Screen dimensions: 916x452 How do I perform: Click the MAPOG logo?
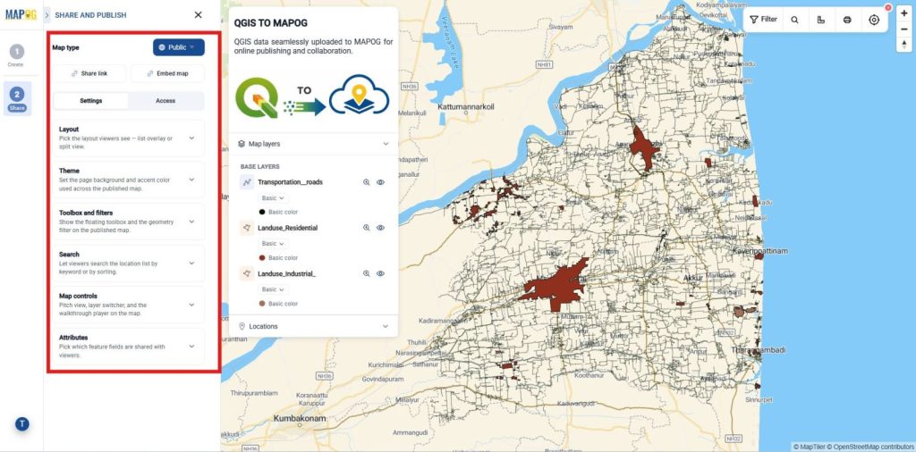(x=21, y=14)
